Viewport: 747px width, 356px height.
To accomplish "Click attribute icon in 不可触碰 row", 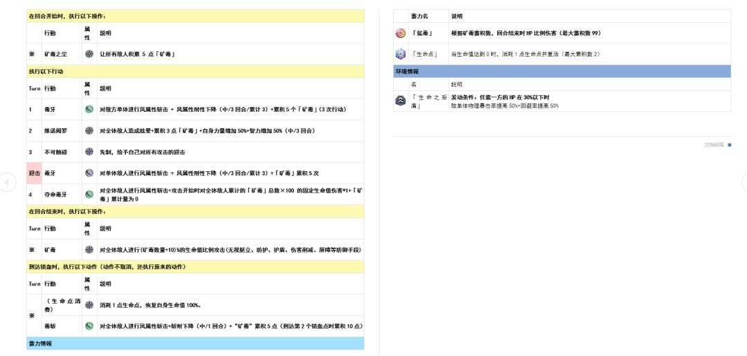I will point(89,152).
